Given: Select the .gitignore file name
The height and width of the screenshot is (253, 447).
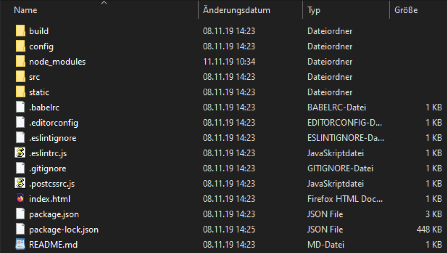Looking at the screenshot, I should (47, 169).
